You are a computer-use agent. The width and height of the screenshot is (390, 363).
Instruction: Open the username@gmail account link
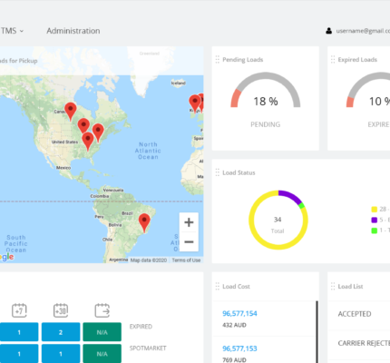[x=363, y=31]
